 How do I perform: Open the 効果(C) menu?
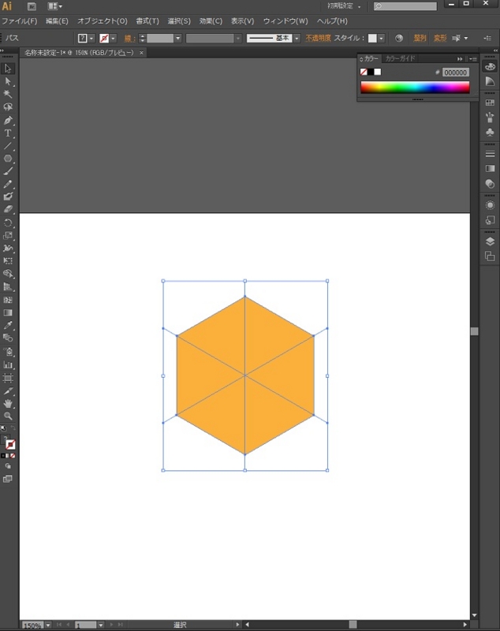[x=211, y=21]
